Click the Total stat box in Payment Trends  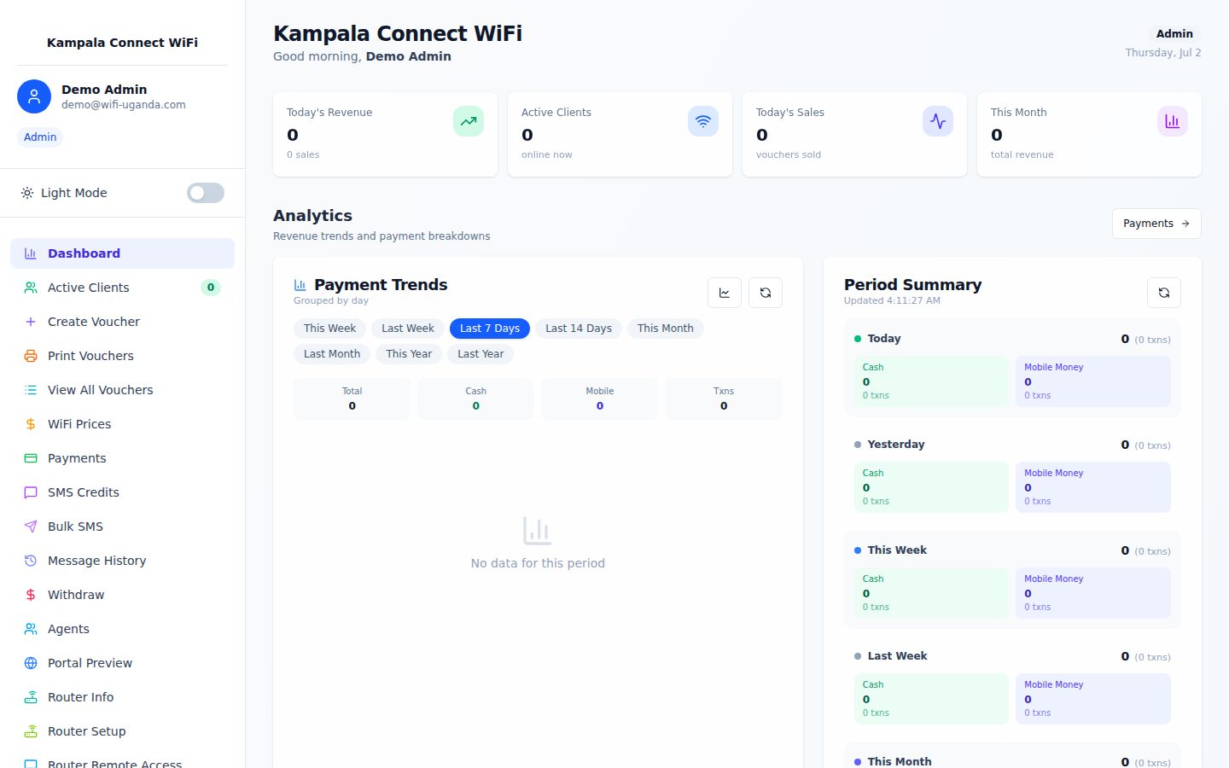352,399
